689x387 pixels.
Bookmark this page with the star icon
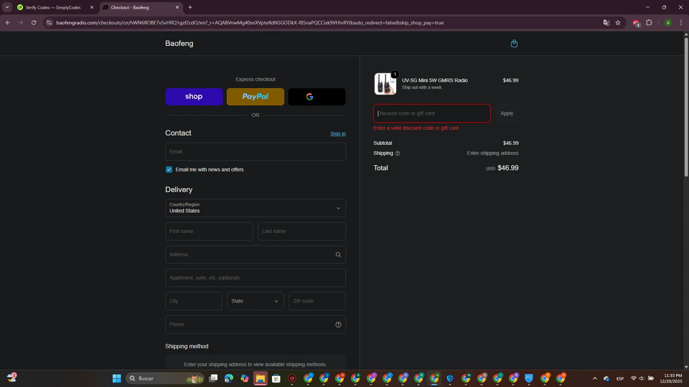click(x=618, y=22)
